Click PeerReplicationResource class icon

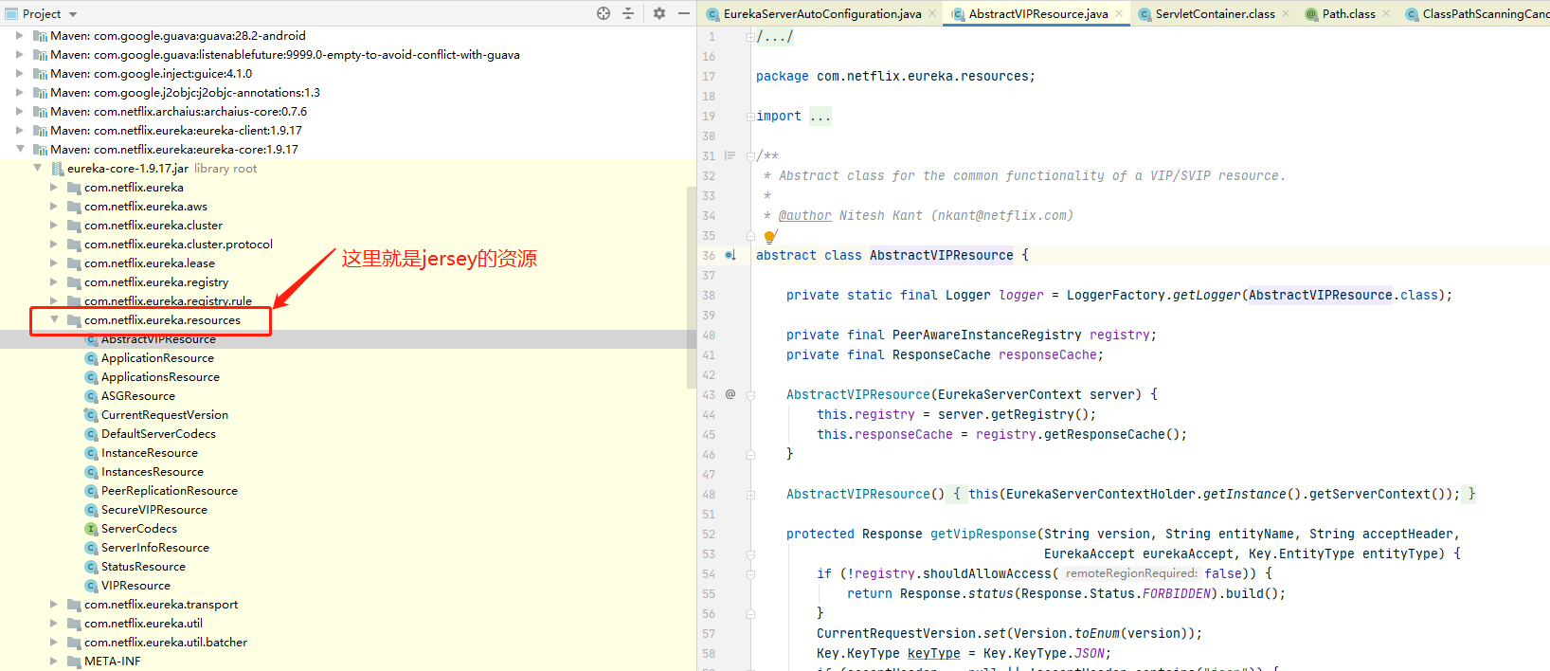click(91, 491)
